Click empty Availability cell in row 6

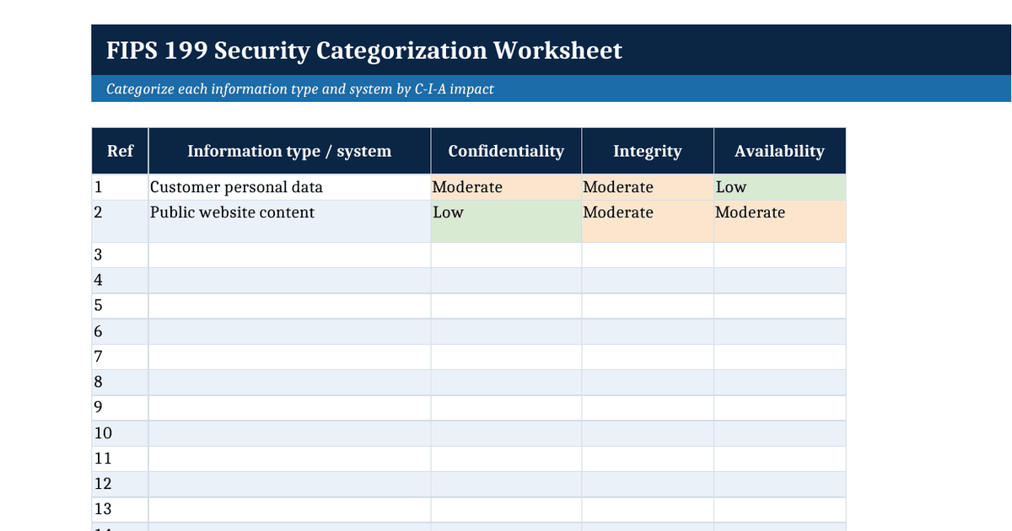point(779,331)
